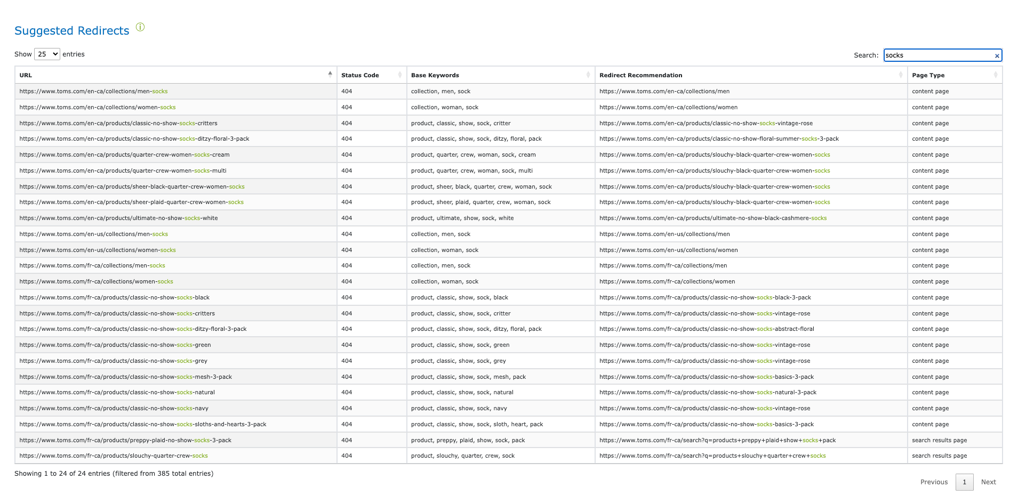Select URL en-us/collections/men-socks
The width and height of the screenshot is (1018, 504).
pos(93,234)
